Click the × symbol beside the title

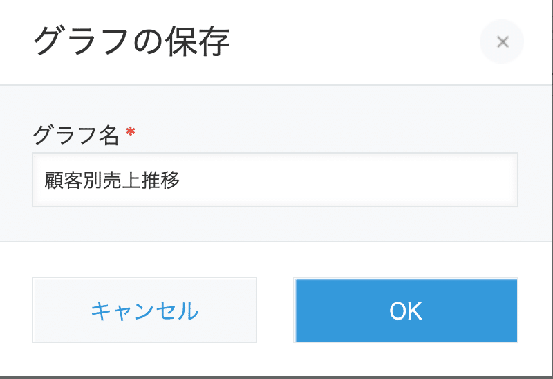click(x=502, y=41)
